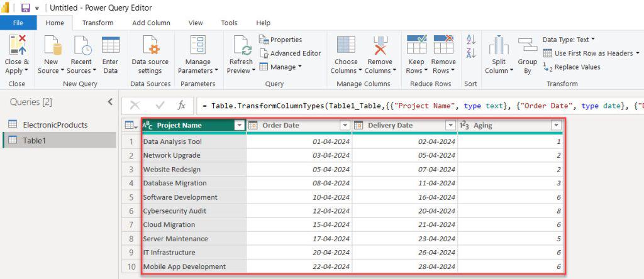Select Table1 query
The width and height of the screenshot is (644, 279).
(59, 140)
